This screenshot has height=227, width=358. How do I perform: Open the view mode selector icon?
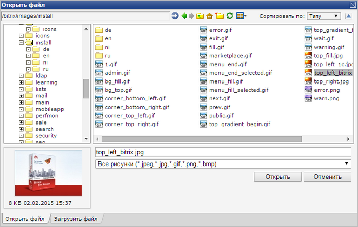(x=242, y=16)
